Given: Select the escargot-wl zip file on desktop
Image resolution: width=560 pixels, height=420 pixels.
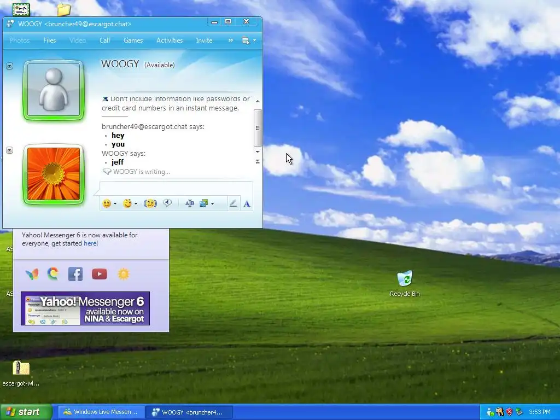Looking at the screenshot, I should [21, 374].
